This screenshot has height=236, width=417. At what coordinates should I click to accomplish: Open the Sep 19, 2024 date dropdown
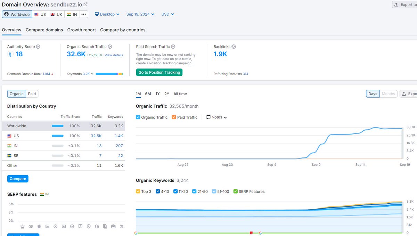click(140, 14)
